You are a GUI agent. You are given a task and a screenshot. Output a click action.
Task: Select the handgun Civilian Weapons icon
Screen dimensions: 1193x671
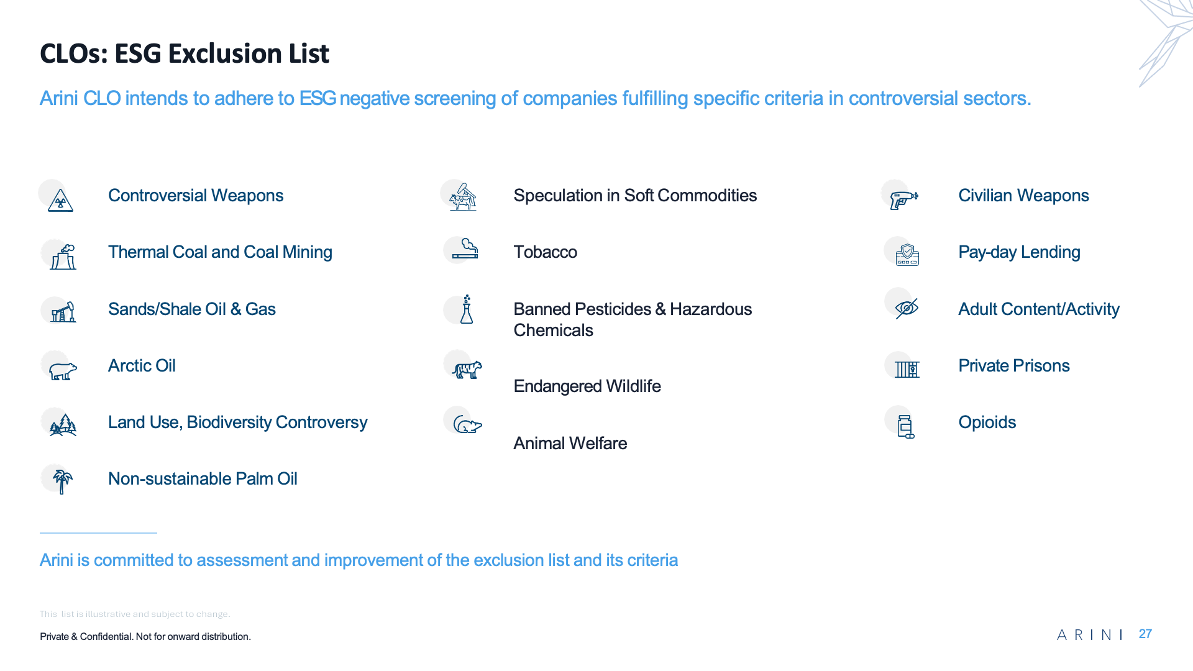pyautogui.click(x=904, y=200)
